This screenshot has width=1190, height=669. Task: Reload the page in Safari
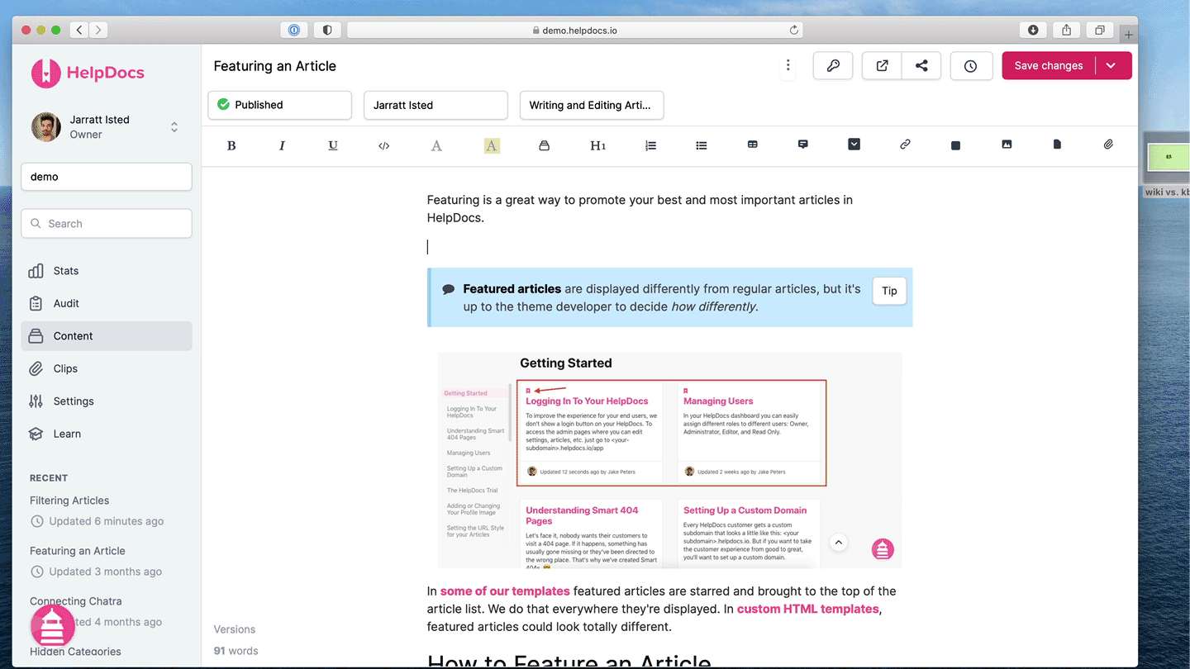point(794,30)
